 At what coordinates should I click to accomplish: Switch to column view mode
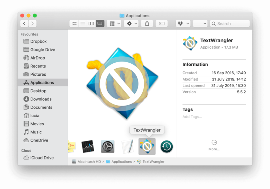point(91,24)
